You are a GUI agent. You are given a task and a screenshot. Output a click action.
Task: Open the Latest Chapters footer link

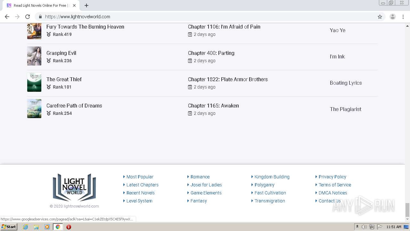click(x=142, y=185)
